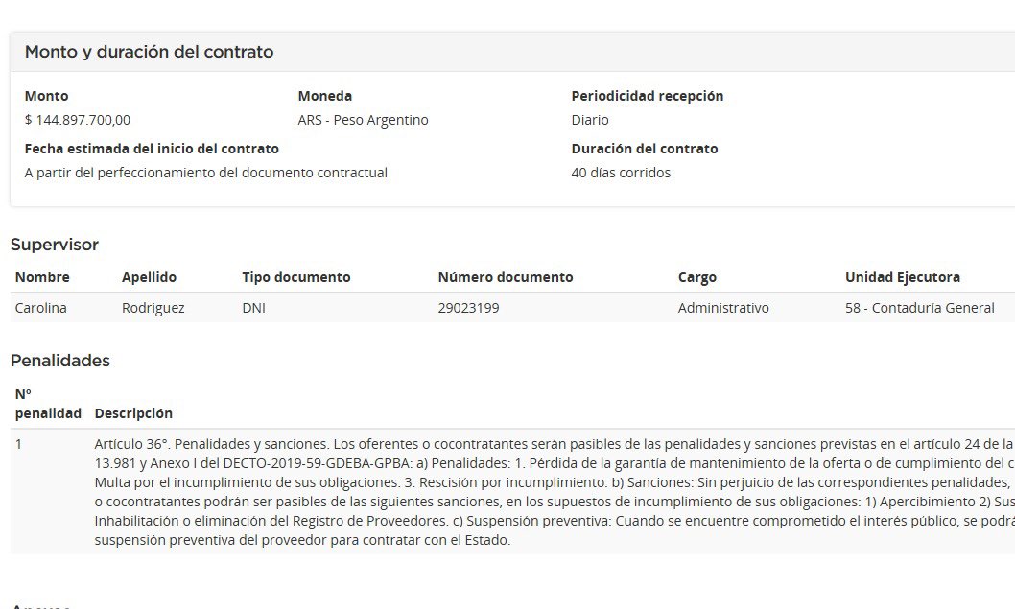Select 'A partir del perfeccionamiento del documento contractual'
The height and width of the screenshot is (609, 1015).
point(206,173)
